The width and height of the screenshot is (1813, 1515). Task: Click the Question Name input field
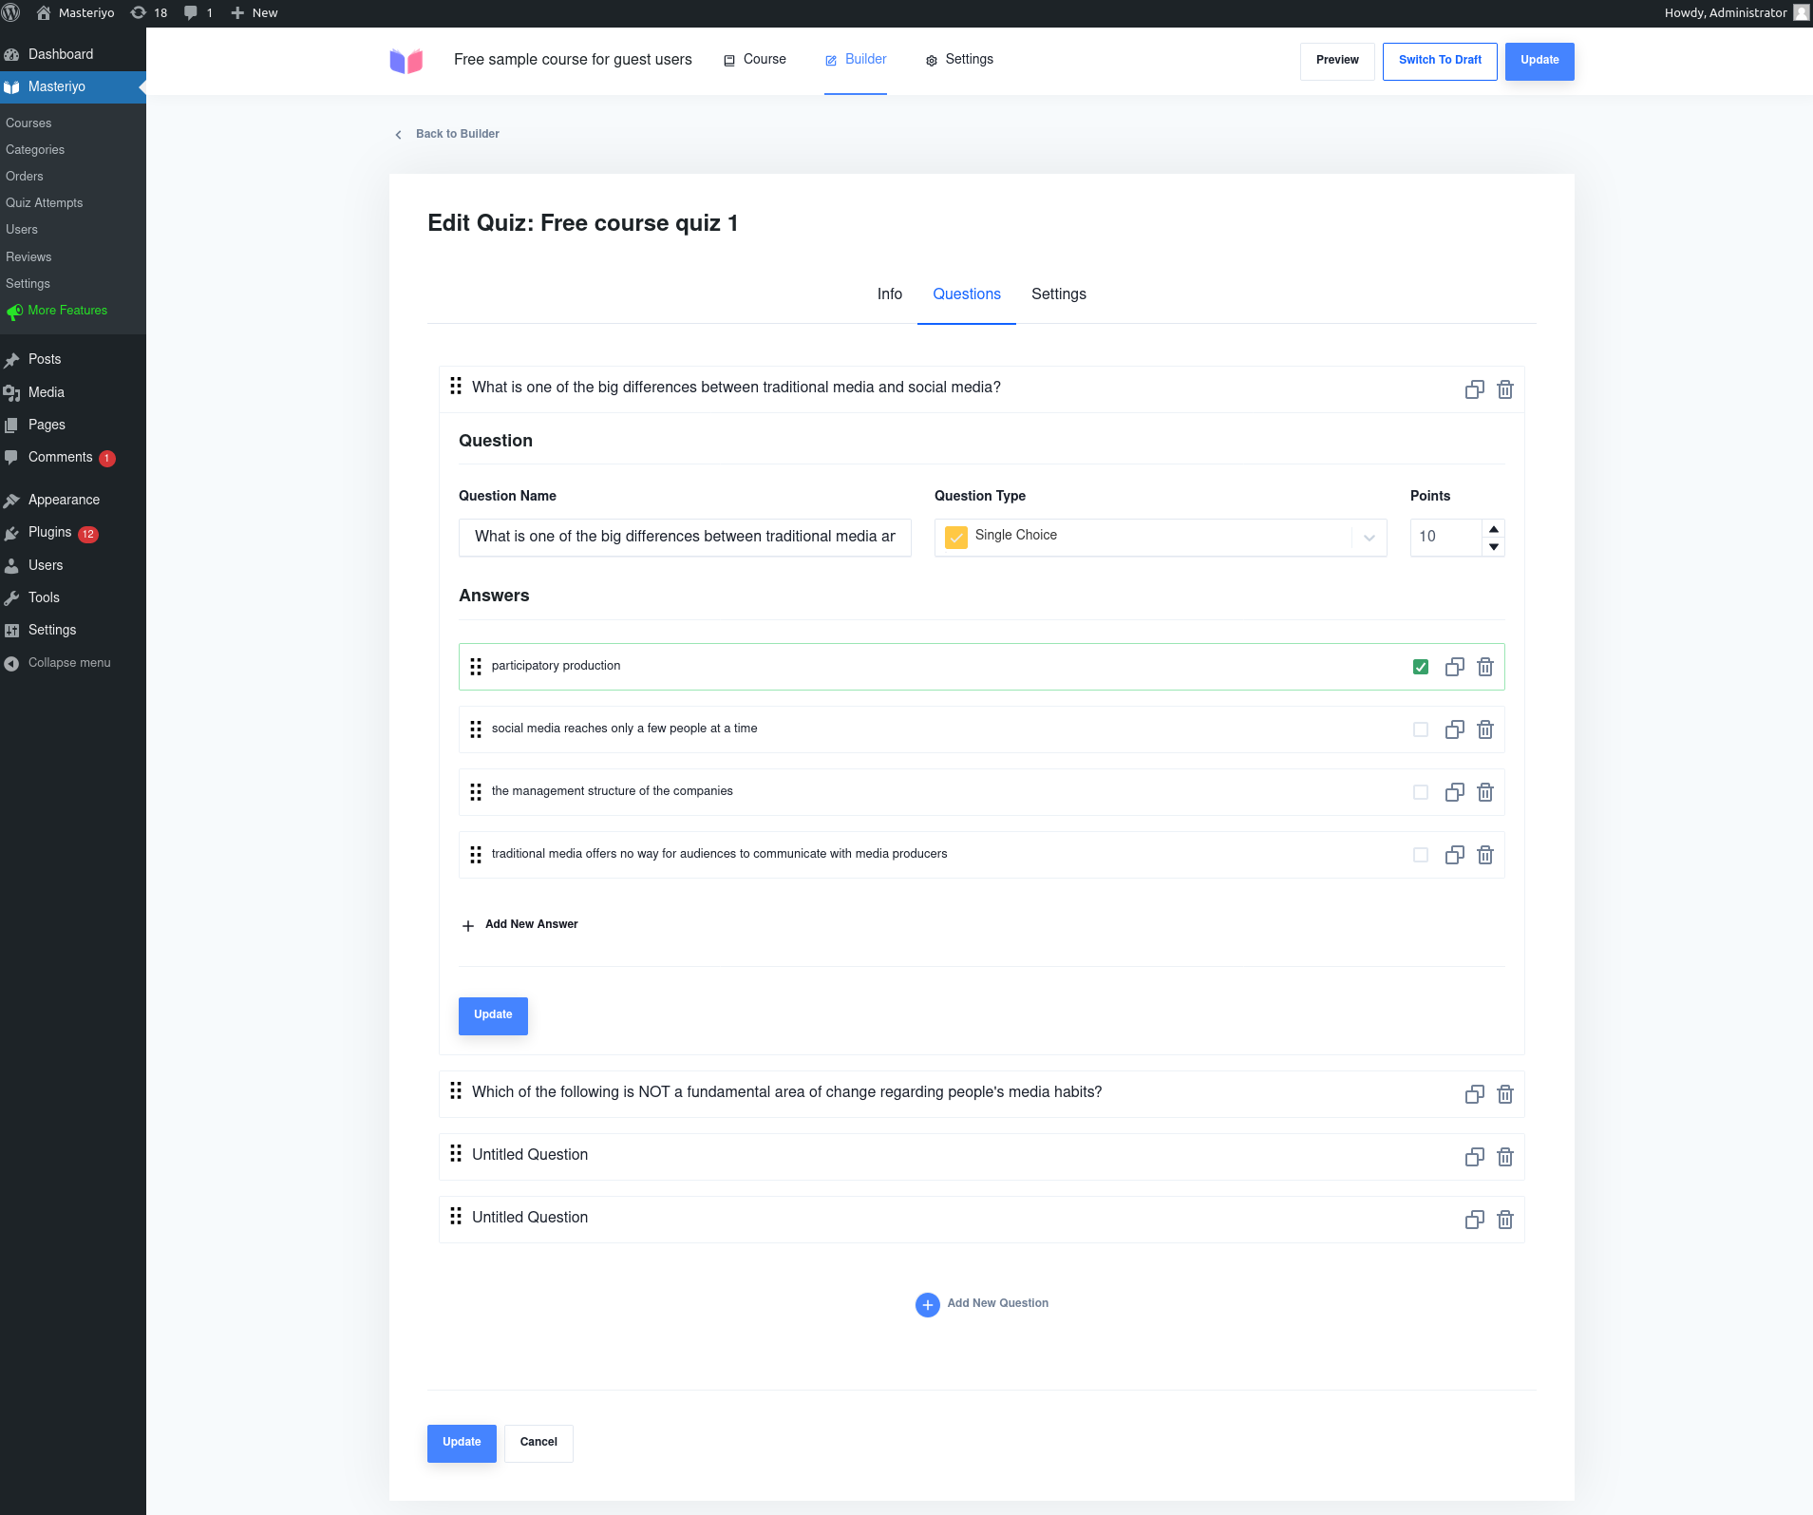point(685,538)
